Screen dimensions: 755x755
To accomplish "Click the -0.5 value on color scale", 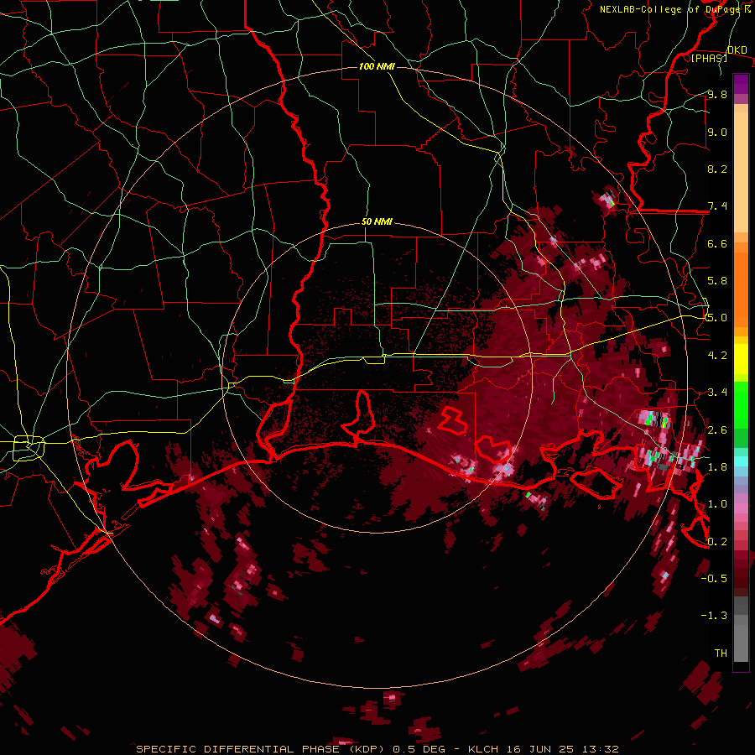I will tap(714, 578).
